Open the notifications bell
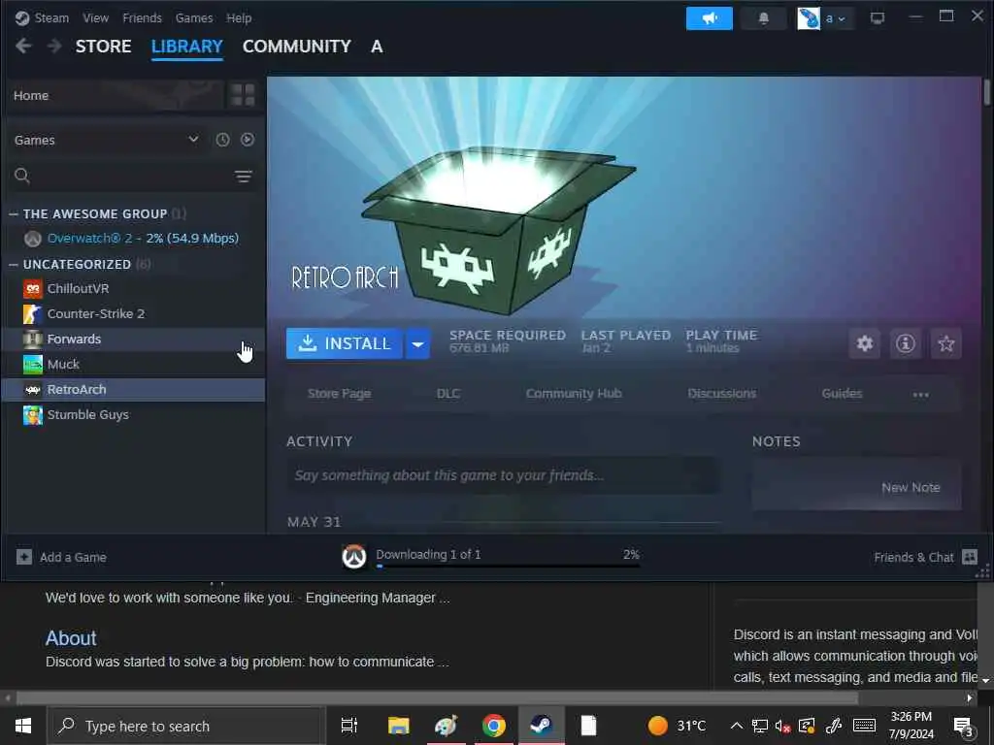Image resolution: width=994 pixels, height=745 pixels. click(764, 18)
